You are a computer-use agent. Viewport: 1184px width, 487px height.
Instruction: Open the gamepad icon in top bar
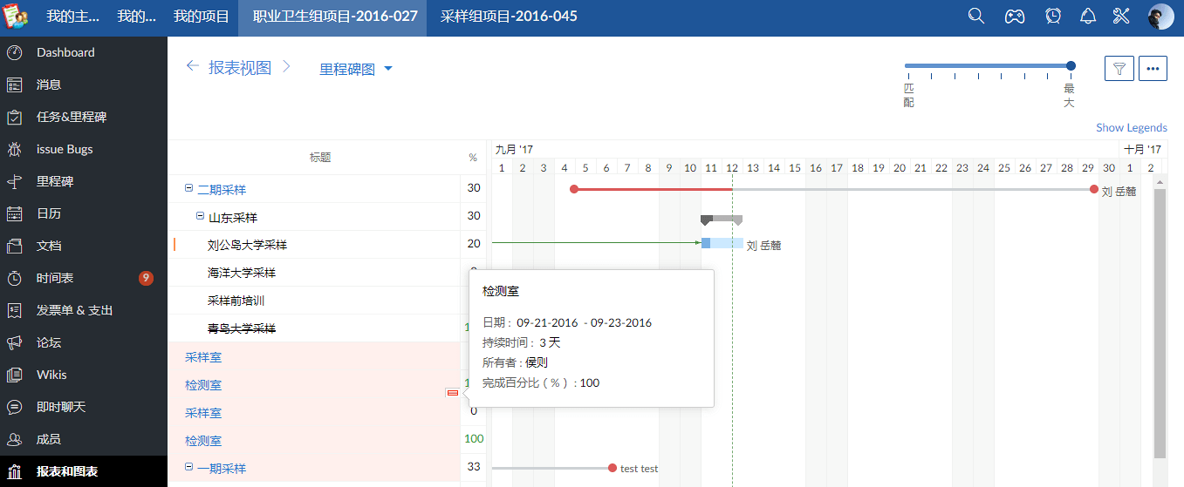(1014, 17)
